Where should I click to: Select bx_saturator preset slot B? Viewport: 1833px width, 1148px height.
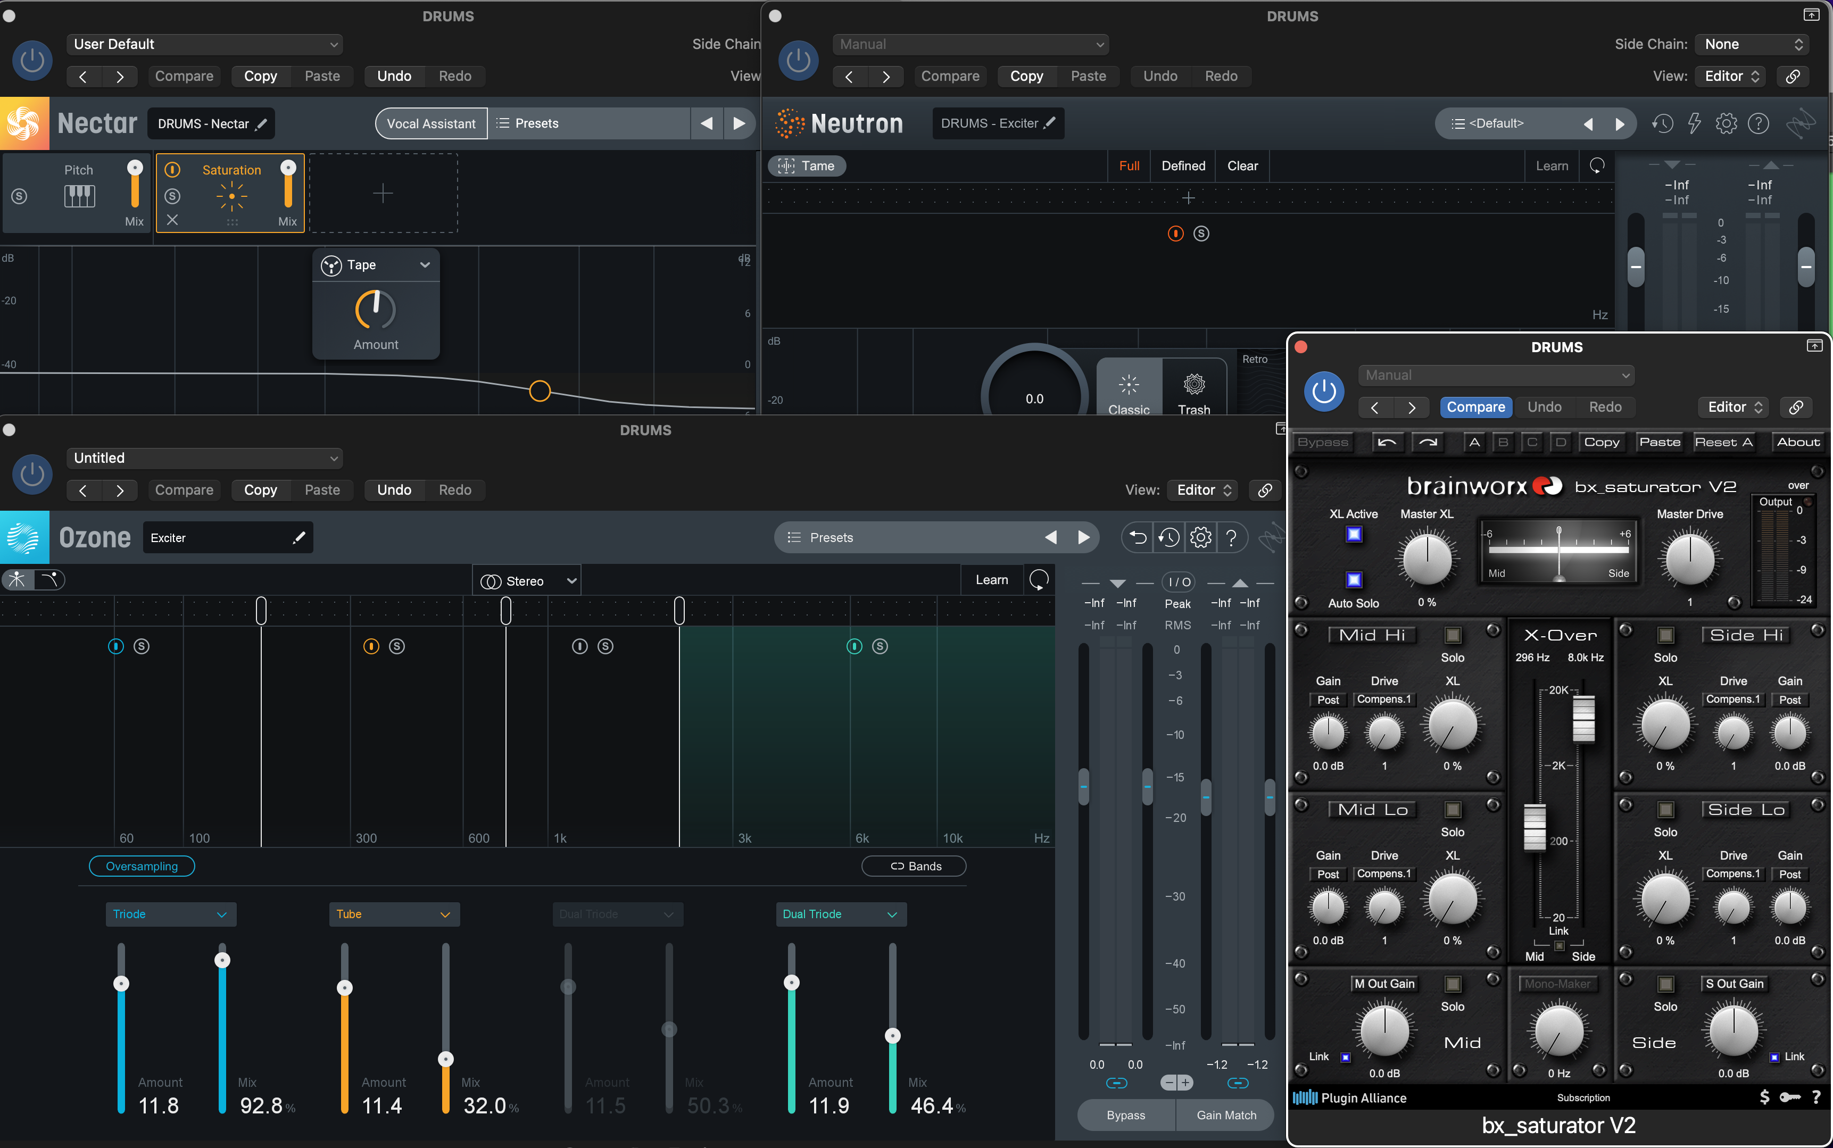pos(1503,442)
